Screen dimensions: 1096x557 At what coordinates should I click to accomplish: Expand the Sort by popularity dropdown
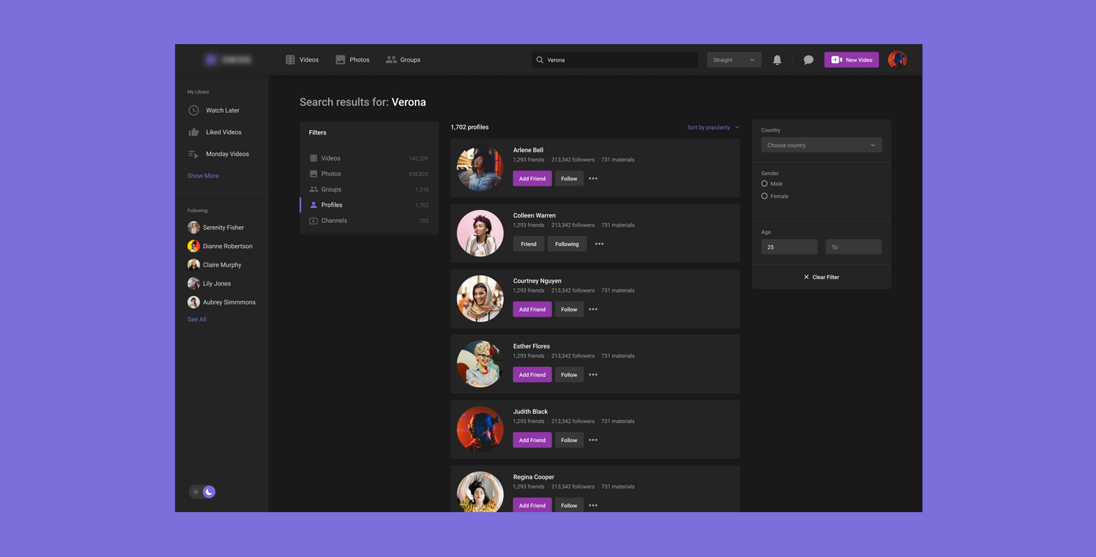click(x=713, y=128)
